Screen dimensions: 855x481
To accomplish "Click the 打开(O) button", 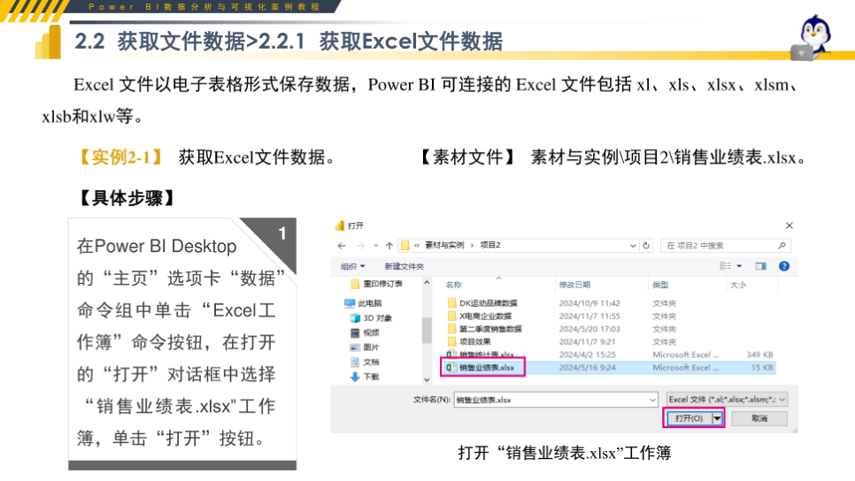I will [x=689, y=418].
